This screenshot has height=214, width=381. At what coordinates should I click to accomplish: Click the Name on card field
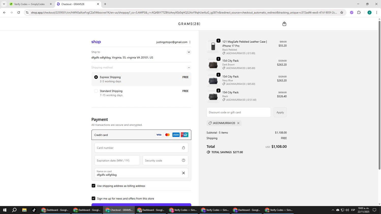(141, 173)
